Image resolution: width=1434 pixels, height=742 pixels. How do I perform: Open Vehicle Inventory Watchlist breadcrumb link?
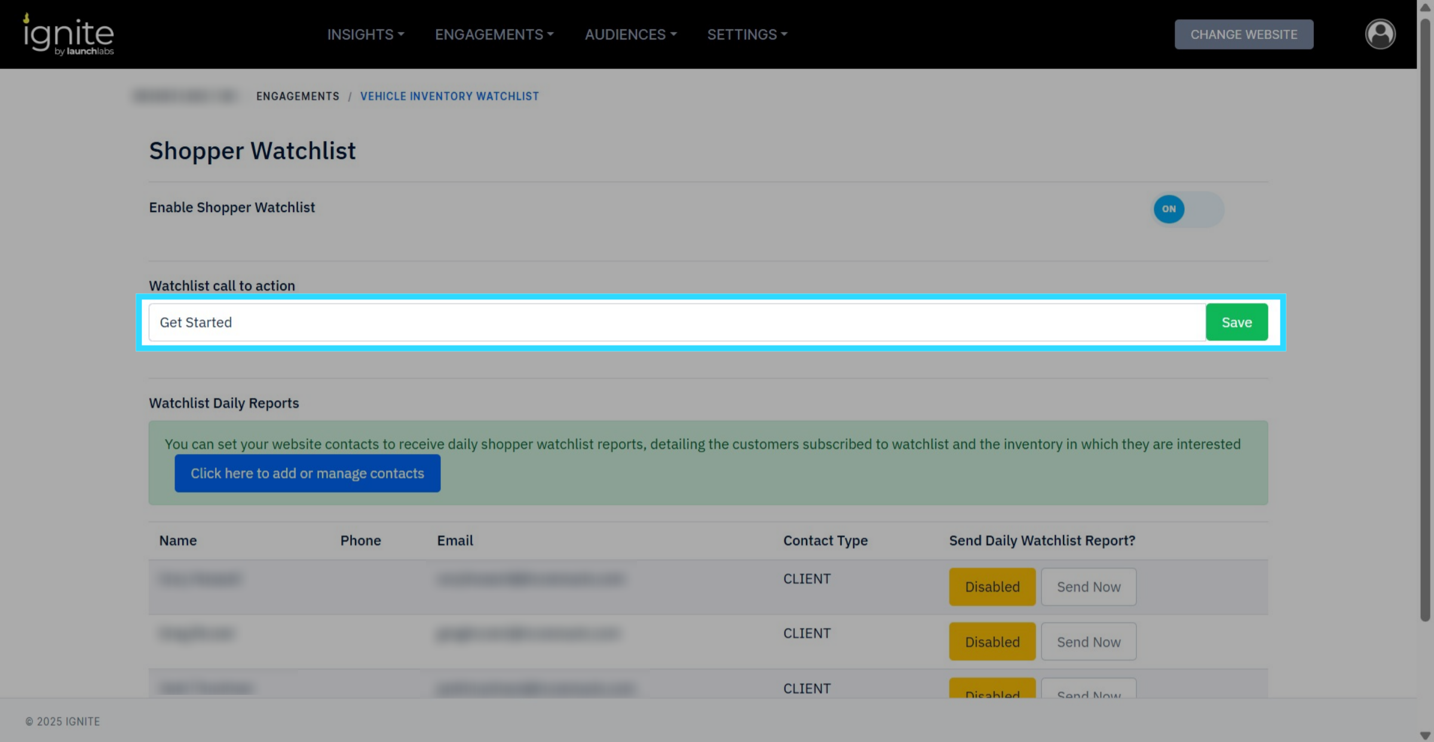(449, 96)
